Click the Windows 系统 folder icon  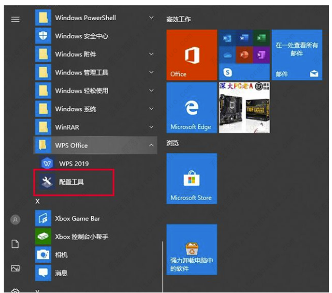point(43,108)
